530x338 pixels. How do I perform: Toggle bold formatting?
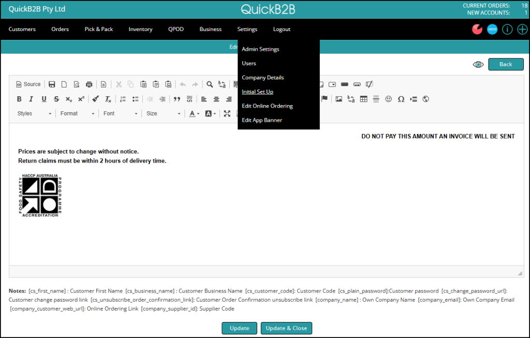pyautogui.click(x=19, y=99)
